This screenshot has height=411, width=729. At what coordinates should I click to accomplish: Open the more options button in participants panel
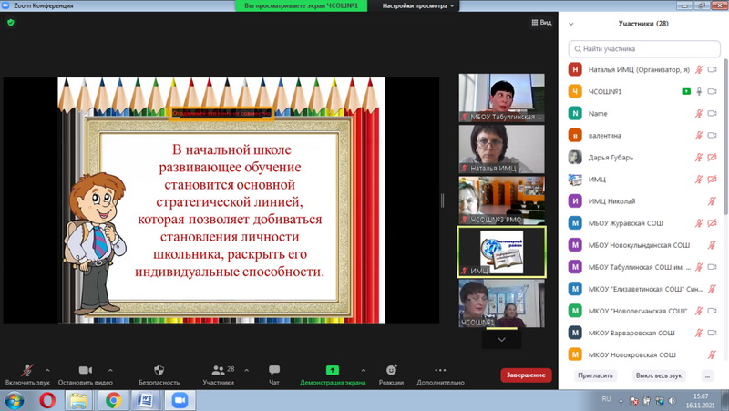click(x=708, y=375)
